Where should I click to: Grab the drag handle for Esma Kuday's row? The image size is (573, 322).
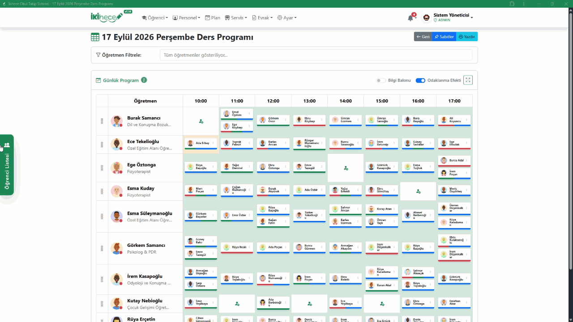[x=102, y=191]
